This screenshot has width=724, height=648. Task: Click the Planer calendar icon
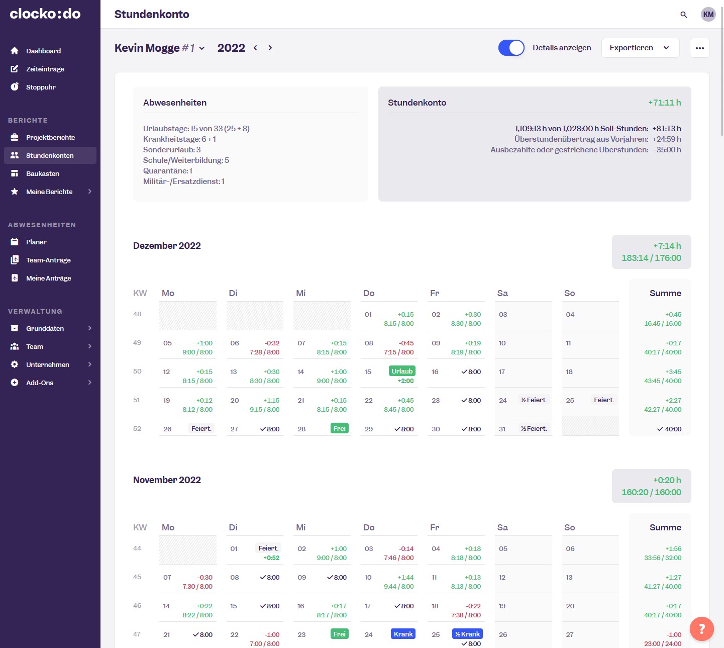[x=15, y=242]
